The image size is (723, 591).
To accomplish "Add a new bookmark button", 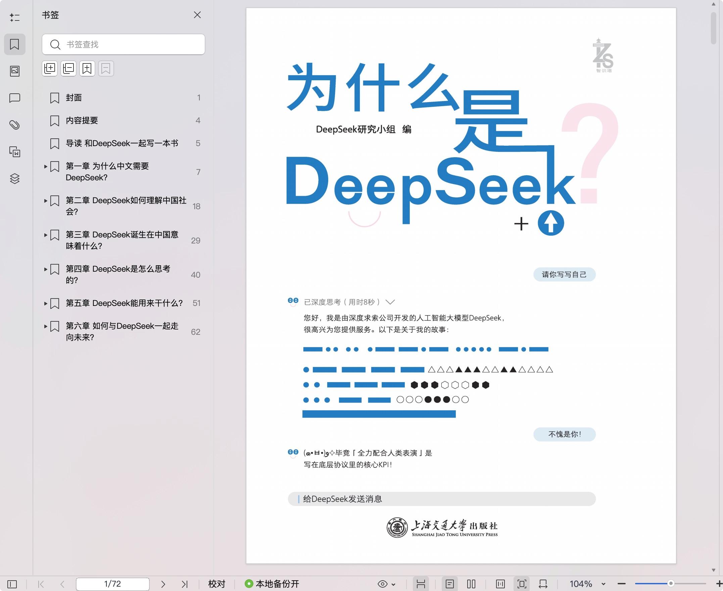I will [x=87, y=69].
